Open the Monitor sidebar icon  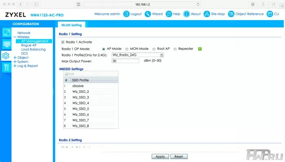7,44
